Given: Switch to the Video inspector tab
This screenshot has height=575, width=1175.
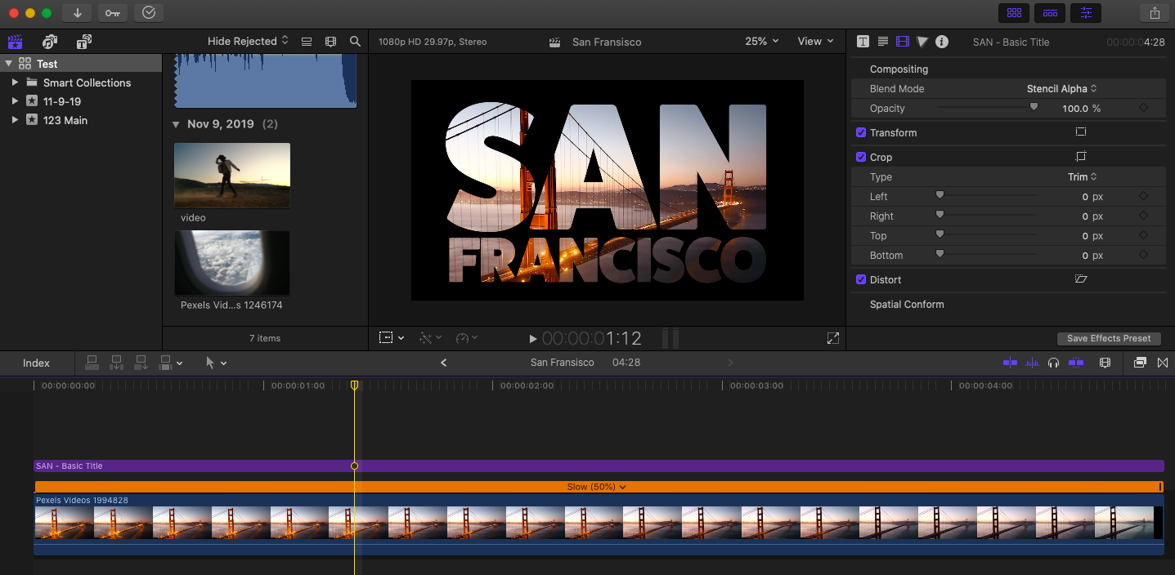Looking at the screenshot, I should 903,42.
